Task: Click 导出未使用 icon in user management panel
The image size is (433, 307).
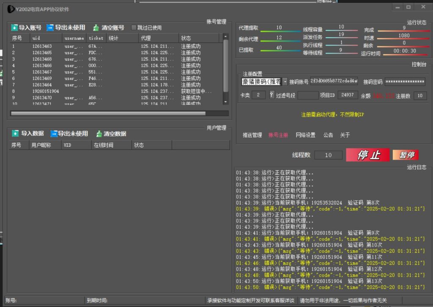Action: coord(54,134)
